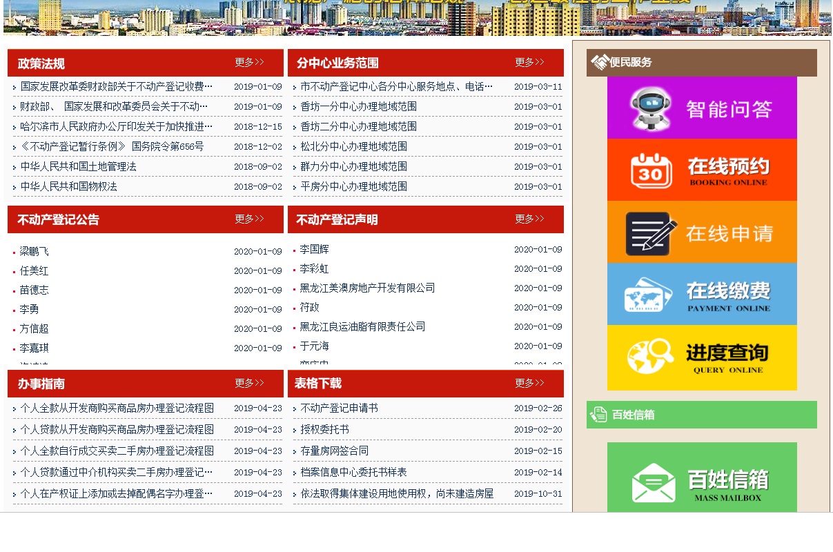The width and height of the screenshot is (833, 552).
Task: Open 中华人民共和国土地管理法
Action: tap(79, 167)
